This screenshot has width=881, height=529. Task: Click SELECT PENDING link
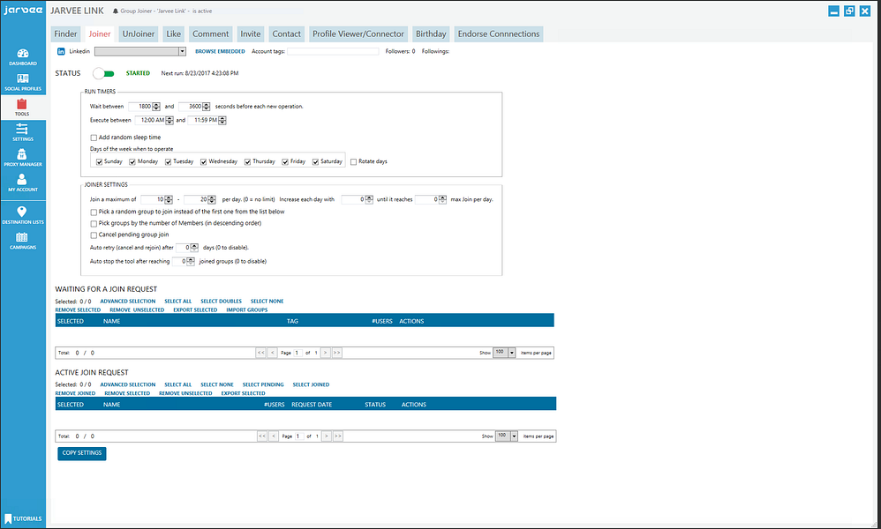[x=263, y=384]
